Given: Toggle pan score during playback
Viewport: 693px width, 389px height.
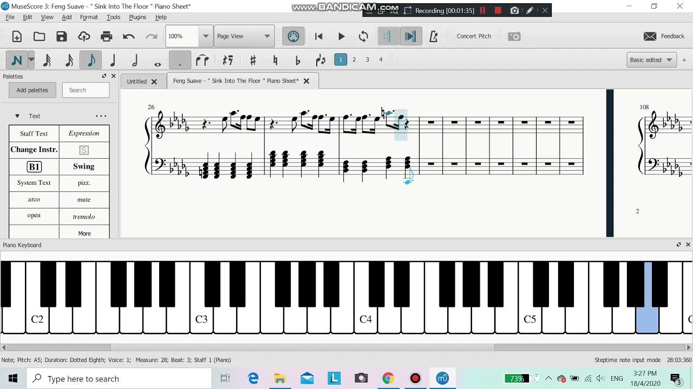Looking at the screenshot, I should pyautogui.click(x=411, y=37).
